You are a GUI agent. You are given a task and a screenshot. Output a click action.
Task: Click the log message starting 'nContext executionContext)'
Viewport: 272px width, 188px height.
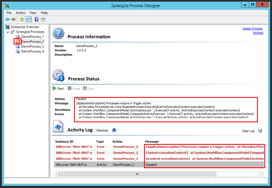point(205,159)
